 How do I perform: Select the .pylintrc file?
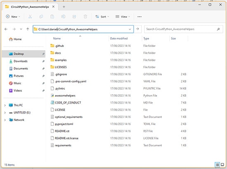(60, 88)
